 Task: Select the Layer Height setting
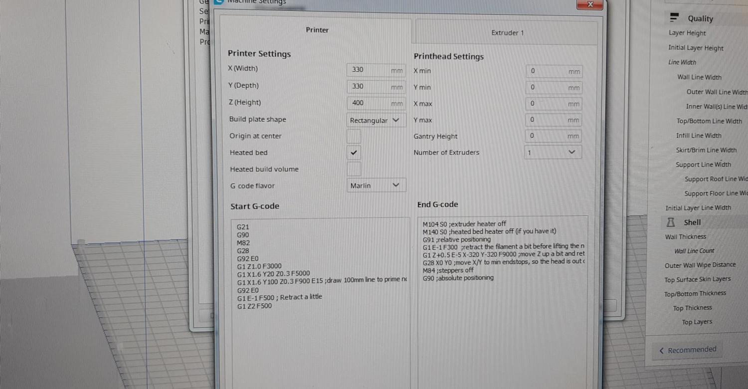click(687, 33)
